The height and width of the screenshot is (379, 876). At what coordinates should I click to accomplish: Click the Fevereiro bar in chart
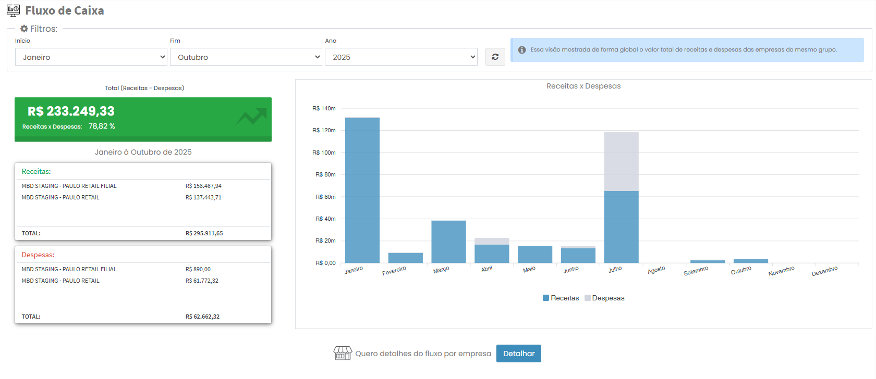pyautogui.click(x=405, y=258)
